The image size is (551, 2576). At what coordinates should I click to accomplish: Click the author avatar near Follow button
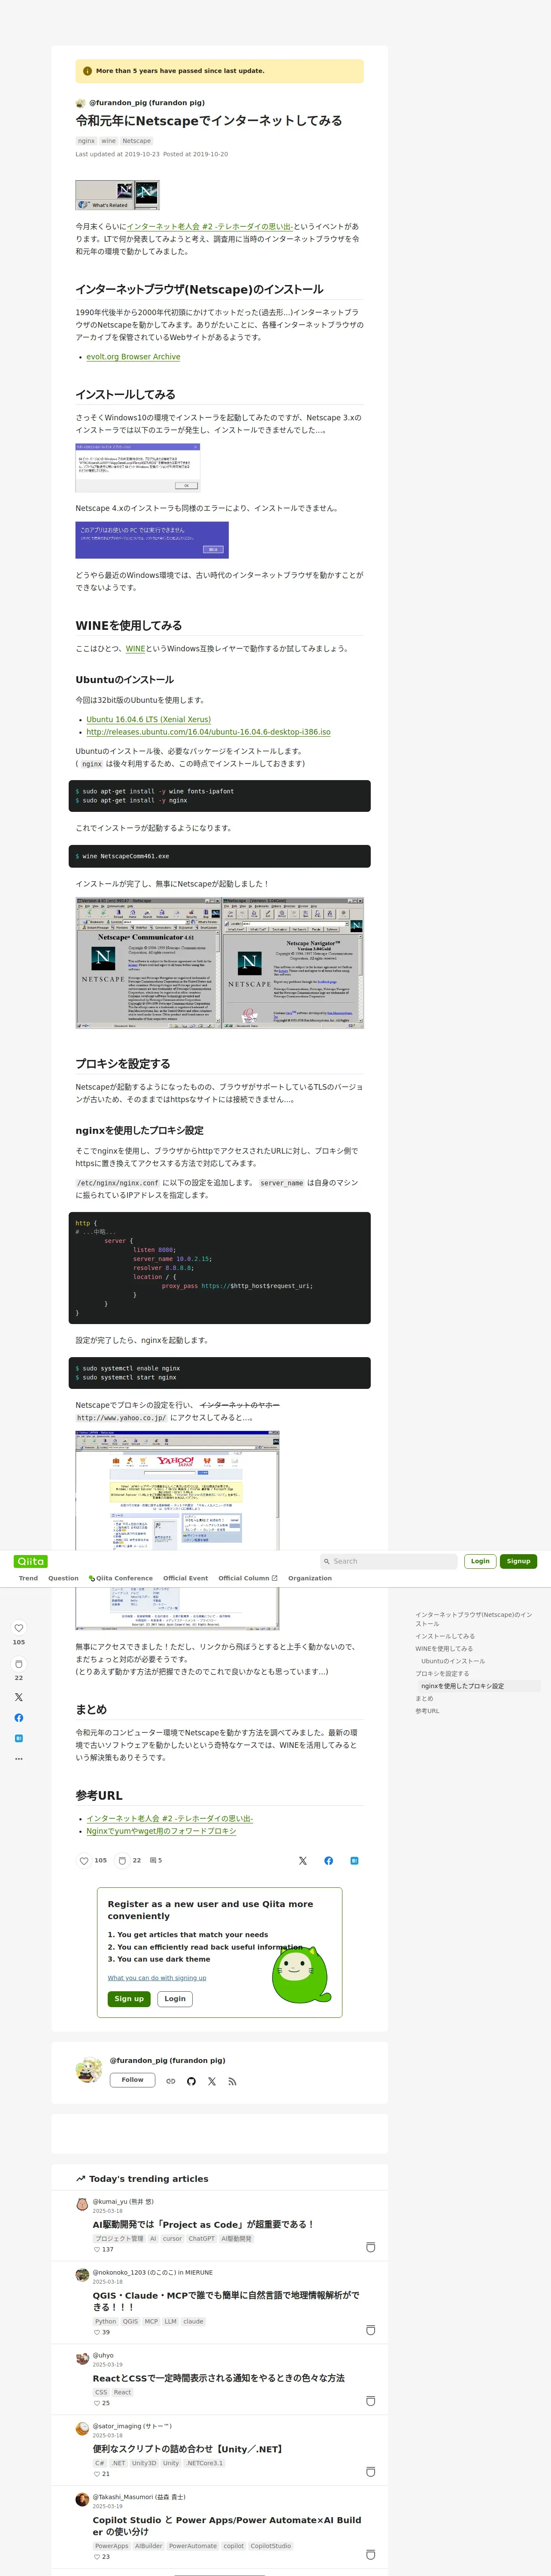pos(89,2070)
